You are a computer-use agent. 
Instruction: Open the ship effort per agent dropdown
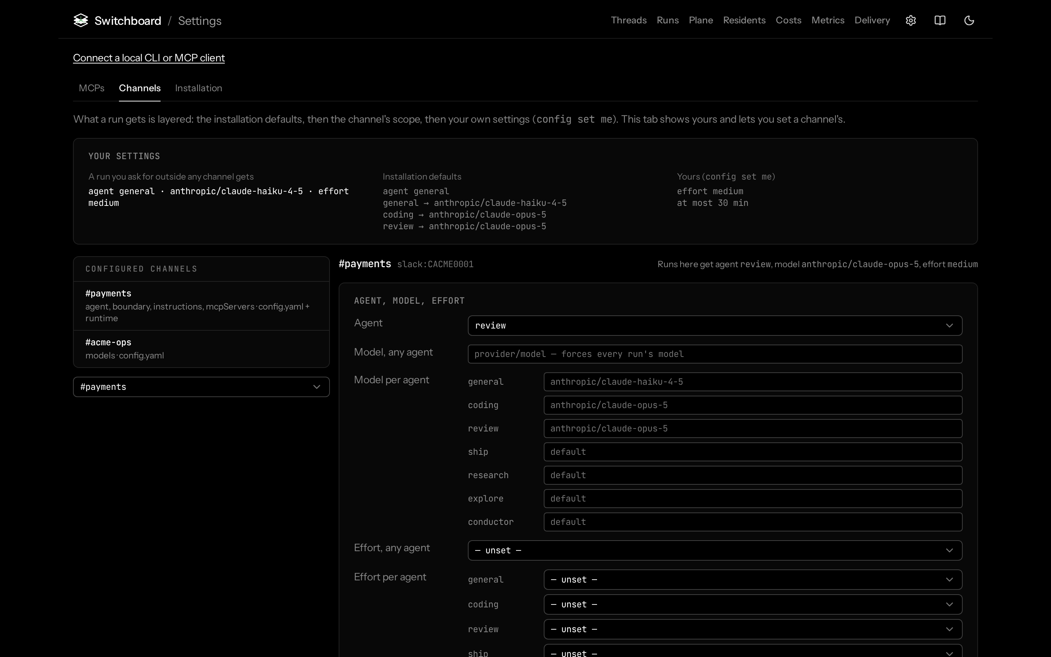point(753,651)
